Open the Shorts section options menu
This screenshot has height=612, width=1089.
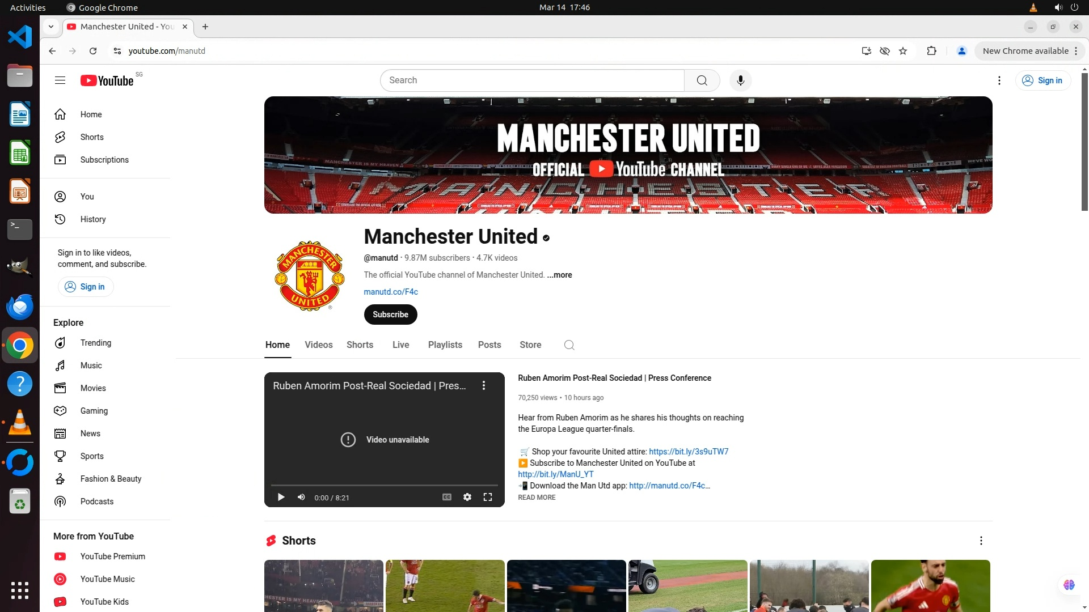[981, 541]
